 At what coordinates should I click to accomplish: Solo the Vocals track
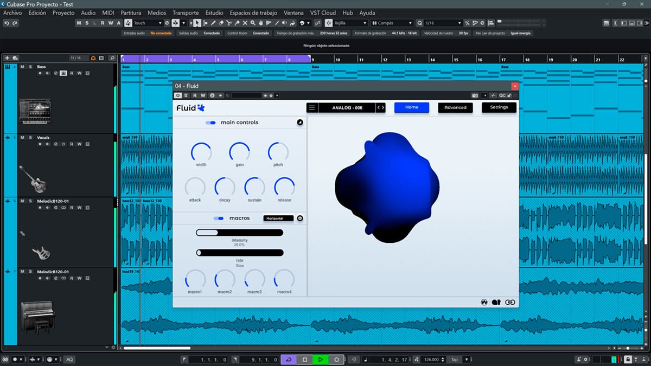(x=30, y=138)
